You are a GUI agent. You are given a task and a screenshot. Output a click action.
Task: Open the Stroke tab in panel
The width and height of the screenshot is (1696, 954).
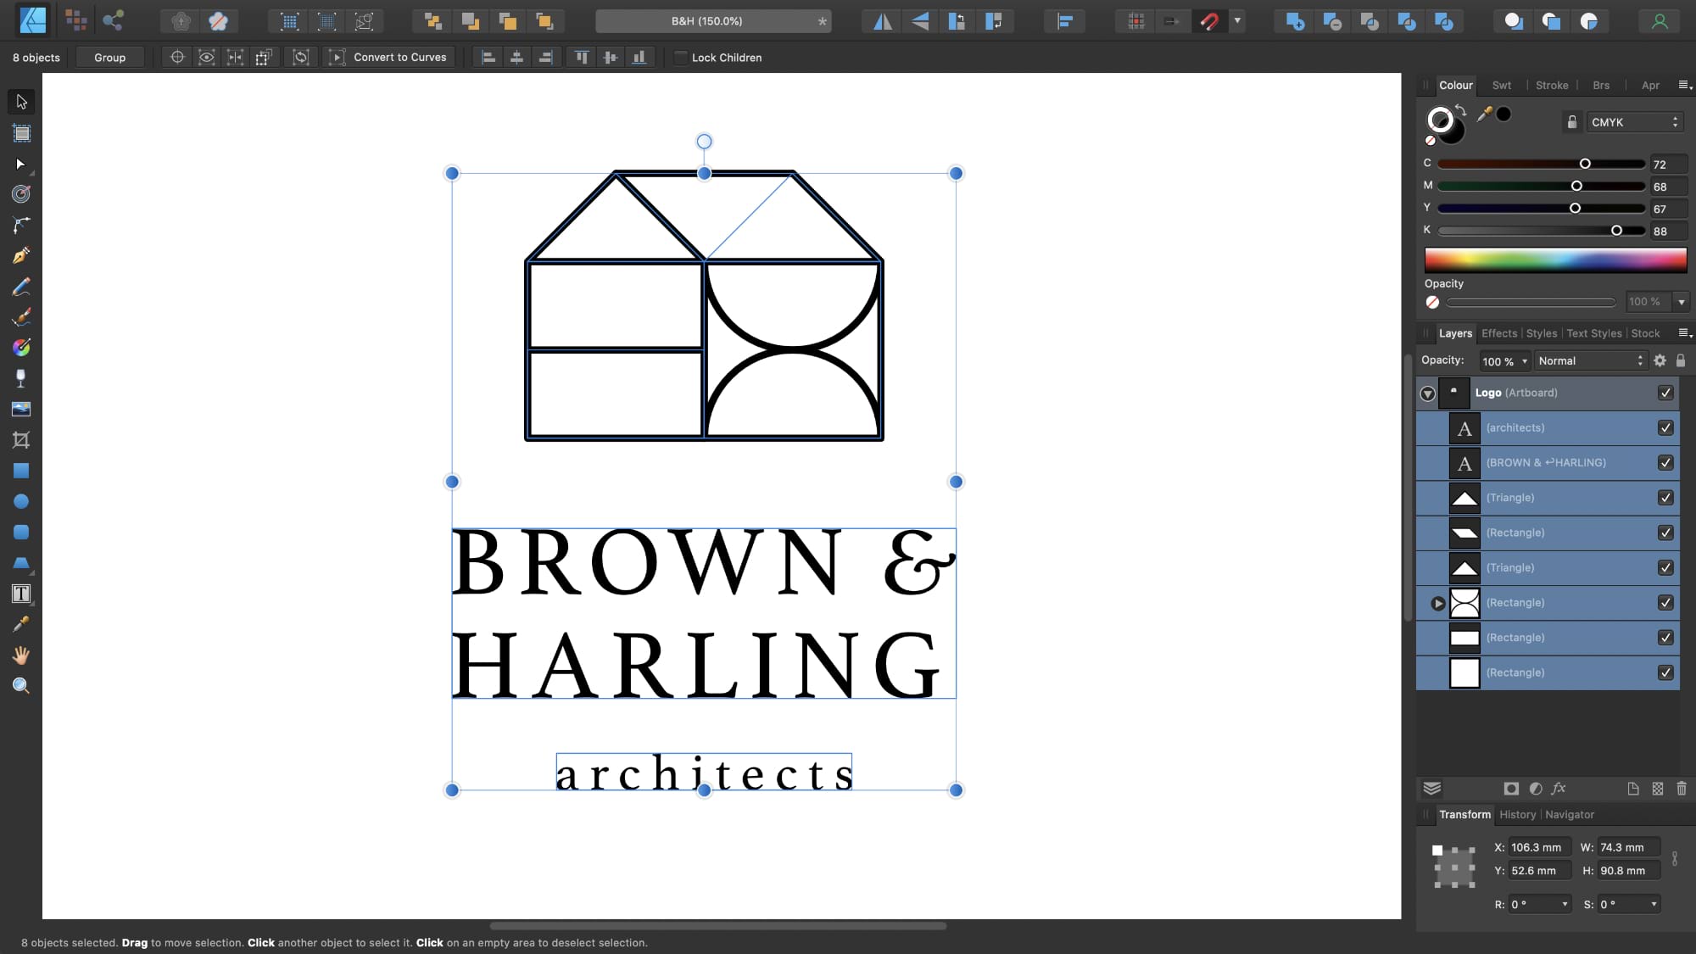pos(1552,84)
